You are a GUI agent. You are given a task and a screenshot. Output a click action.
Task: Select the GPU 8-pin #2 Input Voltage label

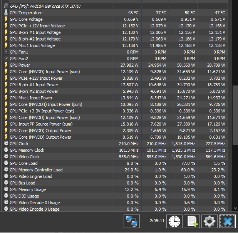click(x=35, y=39)
